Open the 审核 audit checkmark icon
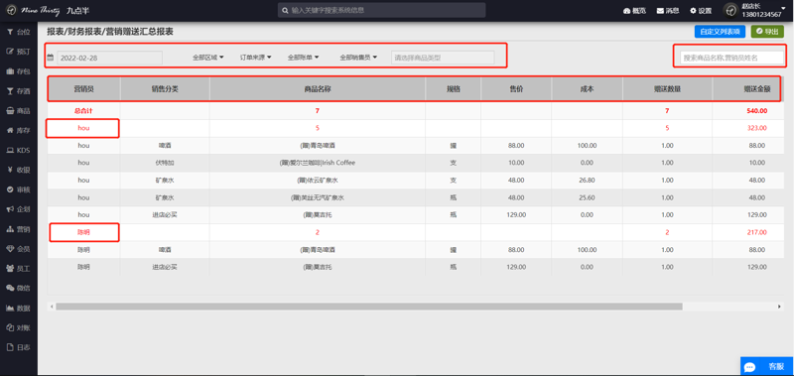794x376 pixels. [10, 189]
